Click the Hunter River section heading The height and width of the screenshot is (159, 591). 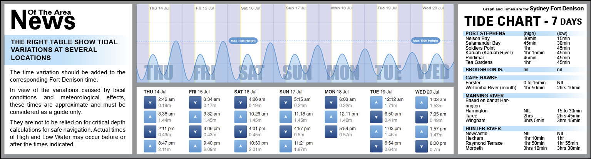pos(483,129)
